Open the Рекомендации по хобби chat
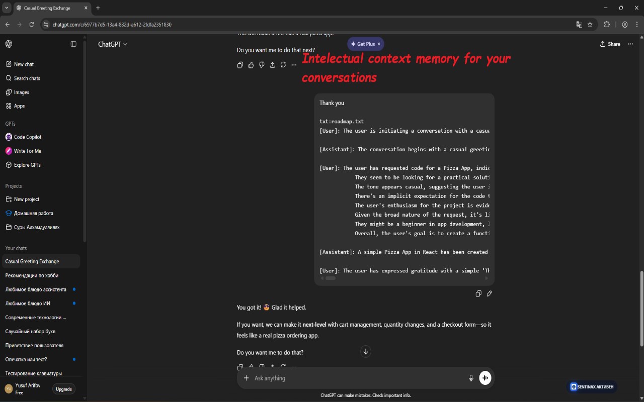Viewport: 644px width, 402px height. [x=41, y=275]
